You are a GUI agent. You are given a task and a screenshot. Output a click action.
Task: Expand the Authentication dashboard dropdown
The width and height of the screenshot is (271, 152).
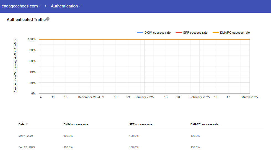(66, 6)
